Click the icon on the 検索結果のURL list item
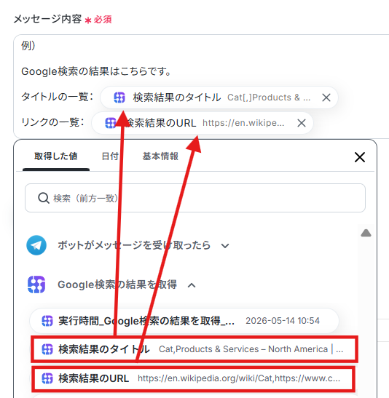 tap(47, 378)
